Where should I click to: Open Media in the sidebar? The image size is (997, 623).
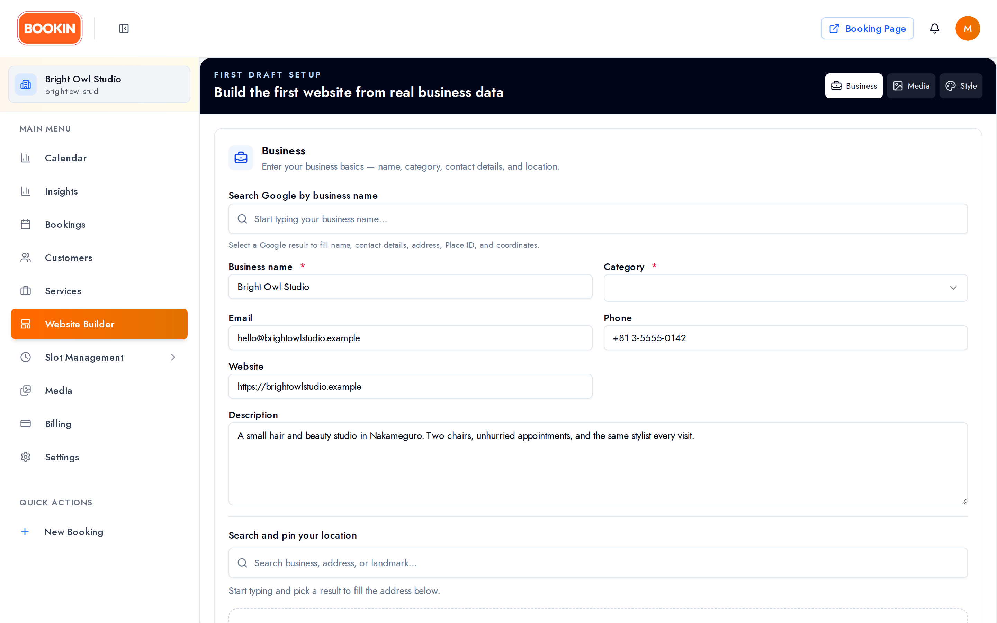pyautogui.click(x=99, y=391)
